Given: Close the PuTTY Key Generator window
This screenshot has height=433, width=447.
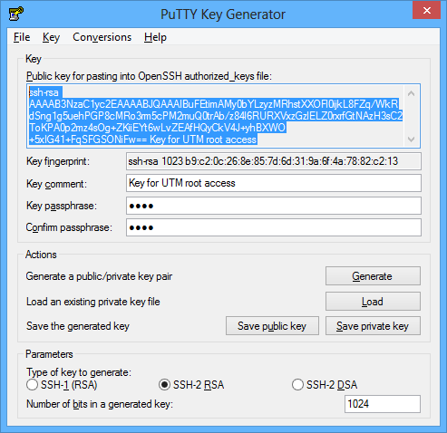Looking at the screenshot, I should tap(426, 10).
